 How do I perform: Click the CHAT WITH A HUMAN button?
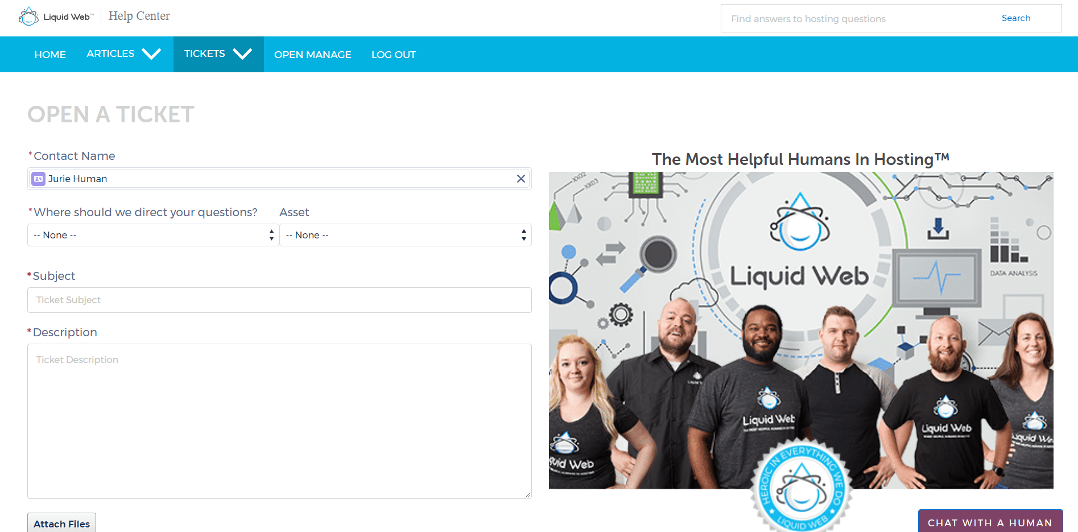(x=990, y=522)
